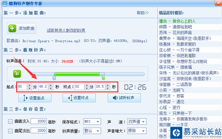Increase start-point minutes with the up arrow
Screen dimensions: 222x139
[29, 85]
